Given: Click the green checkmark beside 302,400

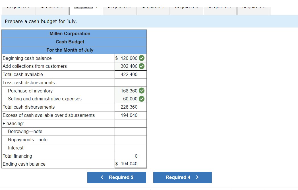Looking at the screenshot, I should tap(142, 66).
